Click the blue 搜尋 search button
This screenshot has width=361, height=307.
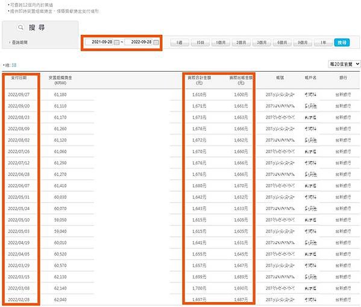coord(342,43)
